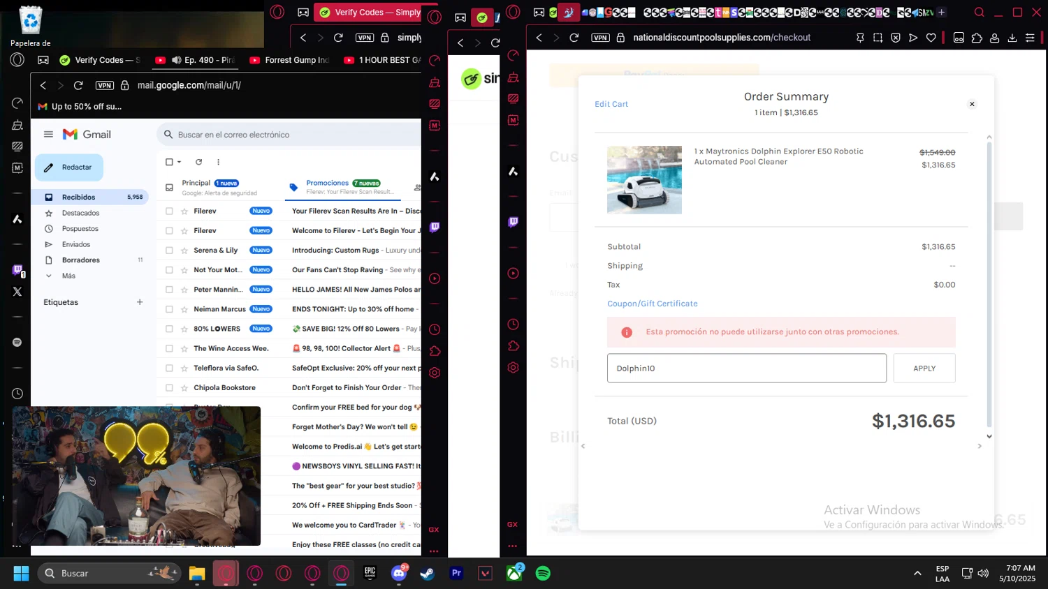Open Twitch in the Gmail window sidebar
This screenshot has height=589, width=1048.
[17, 270]
